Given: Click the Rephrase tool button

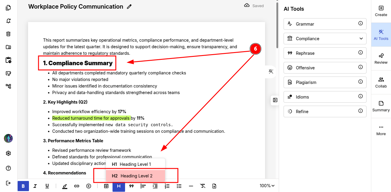Looking at the screenshot, I should tap(325, 53).
